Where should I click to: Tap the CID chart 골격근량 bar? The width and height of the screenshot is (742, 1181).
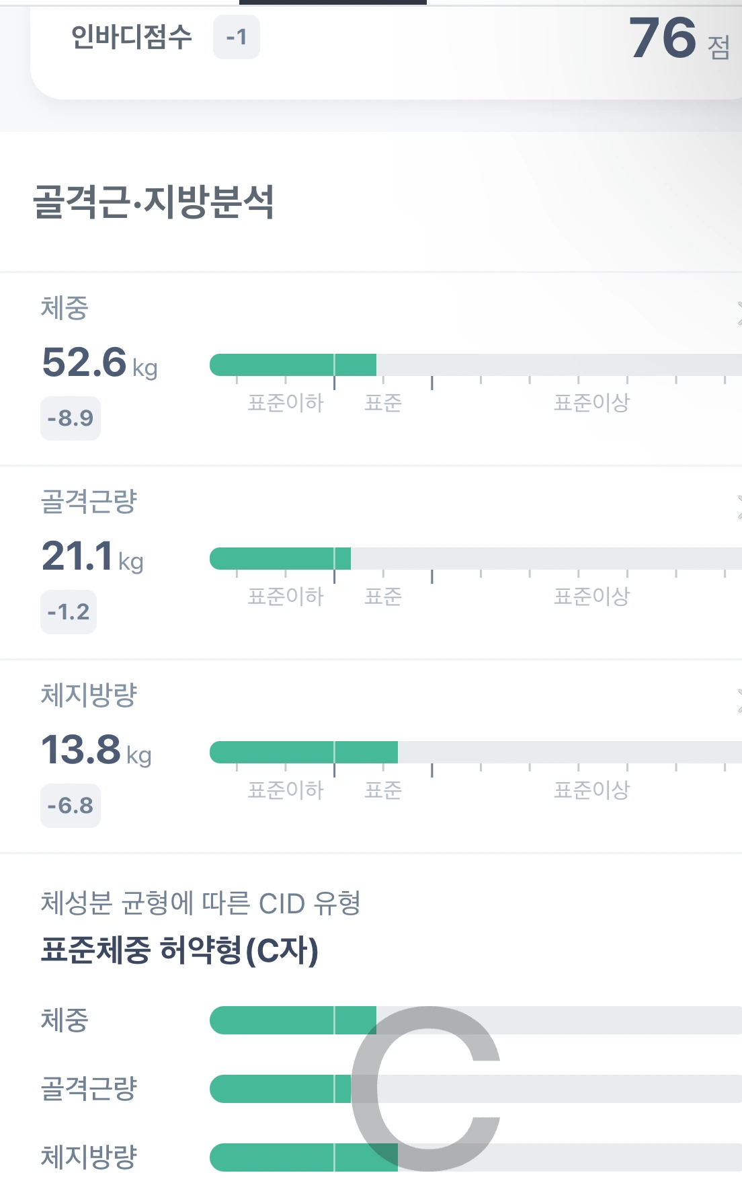(x=280, y=1089)
